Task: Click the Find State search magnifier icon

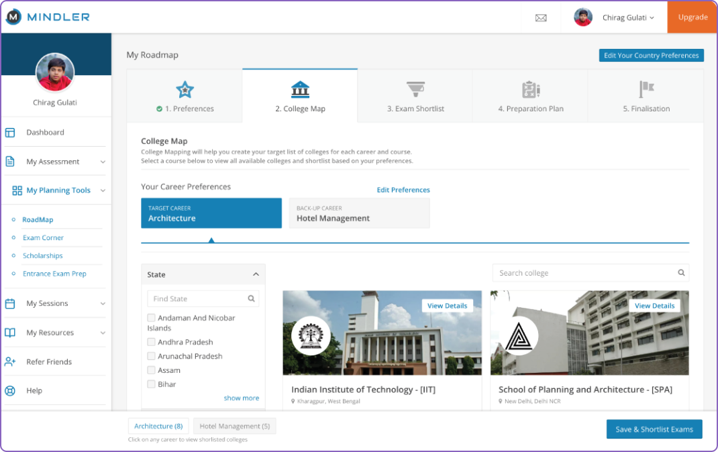Action: point(252,298)
